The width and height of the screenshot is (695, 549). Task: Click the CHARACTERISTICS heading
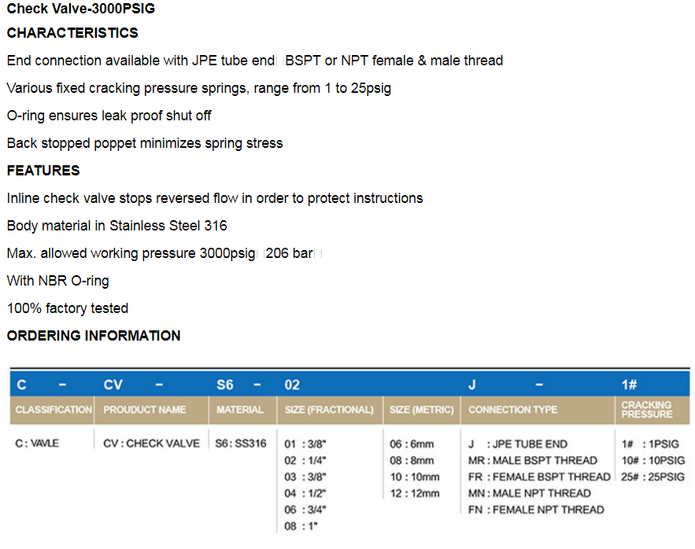click(x=72, y=33)
